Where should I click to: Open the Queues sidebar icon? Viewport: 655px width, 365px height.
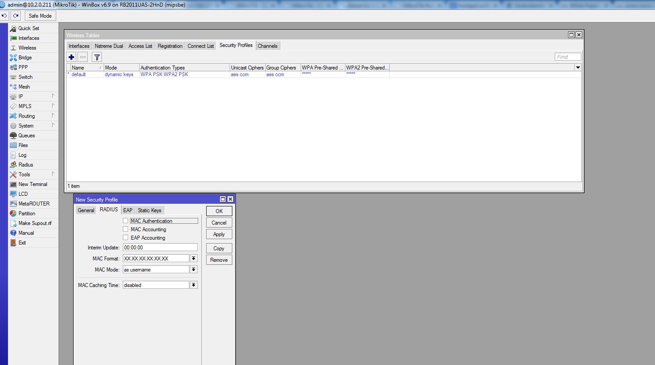(x=13, y=136)
